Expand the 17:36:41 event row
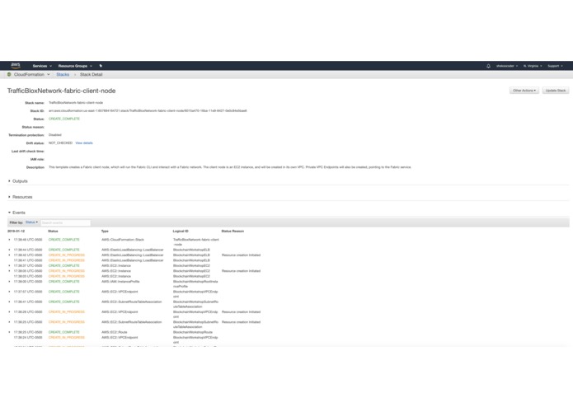The height and width of the screenshot is (407, 573). (9, 302)
